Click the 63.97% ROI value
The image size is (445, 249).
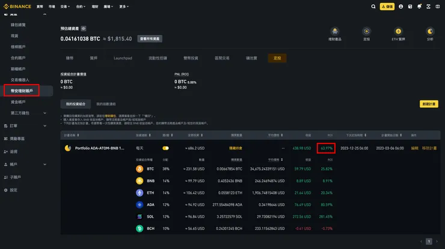point(327,148)
